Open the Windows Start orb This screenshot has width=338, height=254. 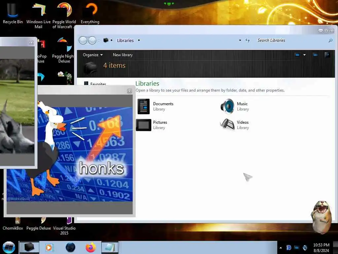9,247
